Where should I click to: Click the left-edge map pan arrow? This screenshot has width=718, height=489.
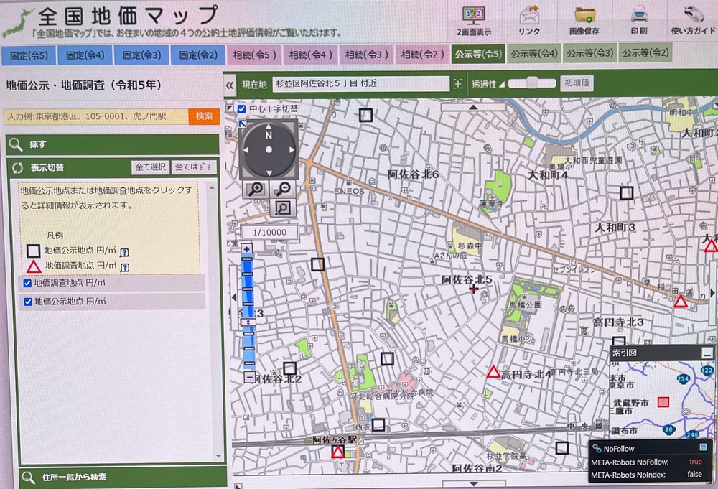235,297
